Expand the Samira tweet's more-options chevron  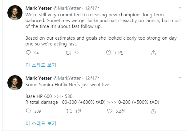tap(180, 78)
